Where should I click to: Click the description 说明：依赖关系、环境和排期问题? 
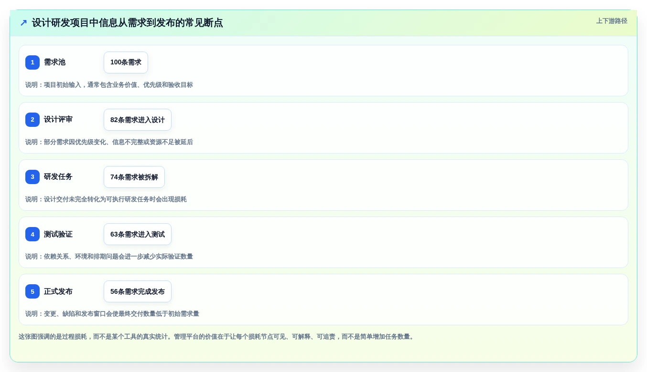(x=109, y=257)
